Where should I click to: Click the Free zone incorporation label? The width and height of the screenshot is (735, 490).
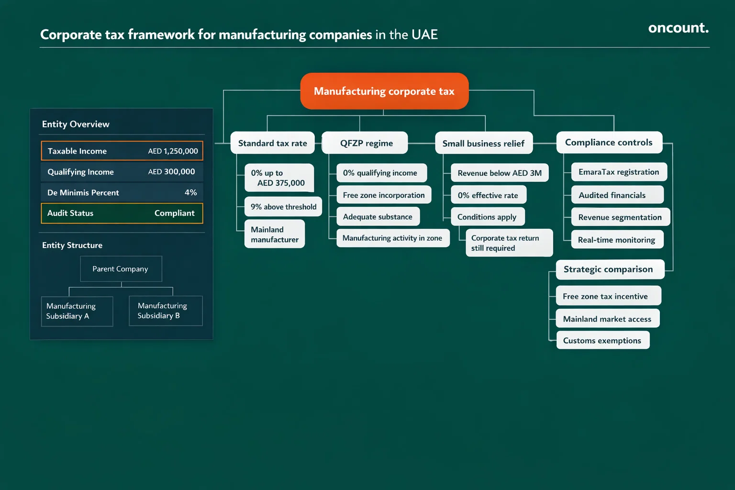point(383,195)
